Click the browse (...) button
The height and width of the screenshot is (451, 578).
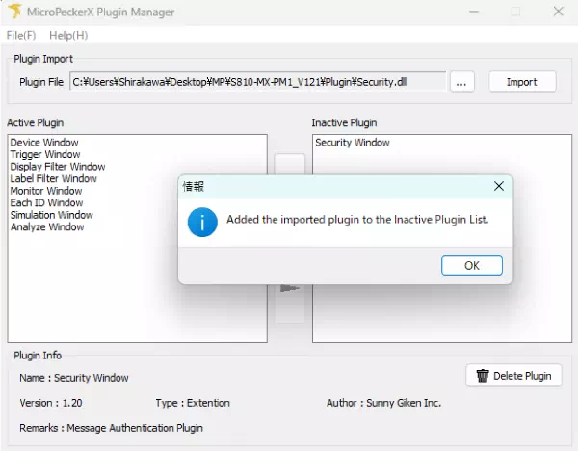tap(462, 82)
